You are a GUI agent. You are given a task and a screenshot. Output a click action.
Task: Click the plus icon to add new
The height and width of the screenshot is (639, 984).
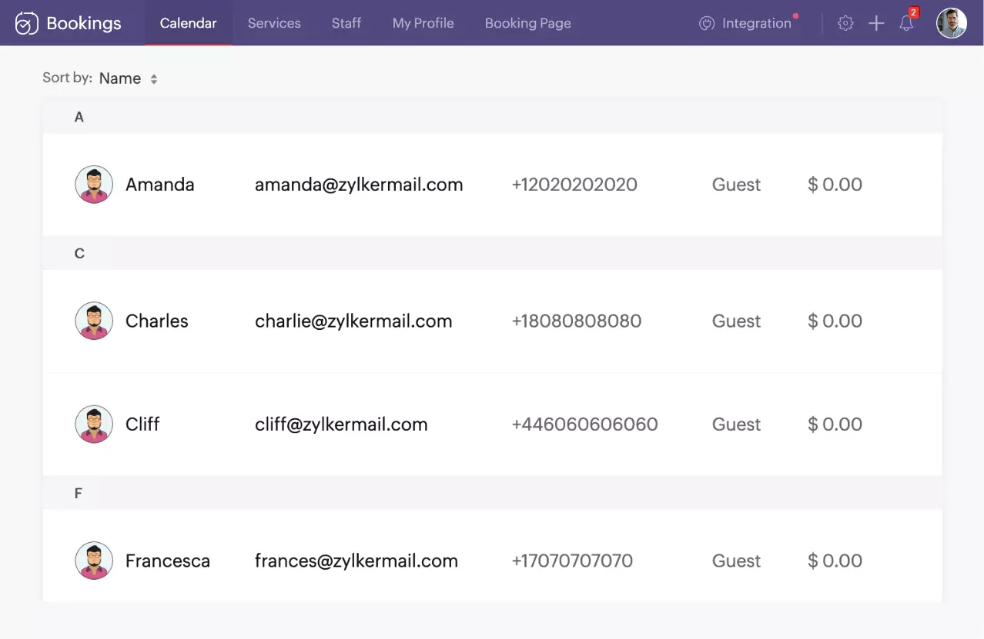coord(876,23)
